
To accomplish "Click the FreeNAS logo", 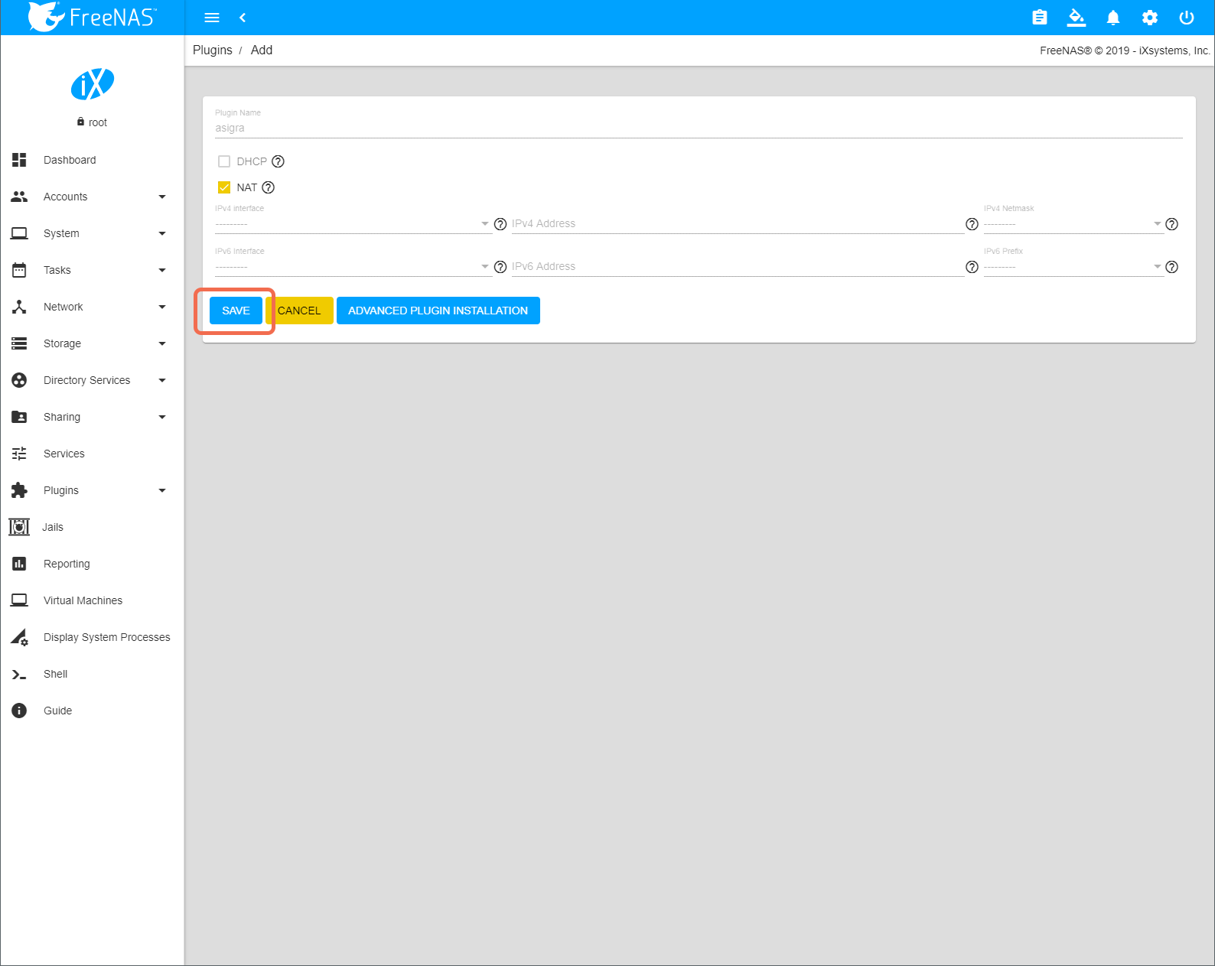I will pyautogui.click(x=92, y=17).
